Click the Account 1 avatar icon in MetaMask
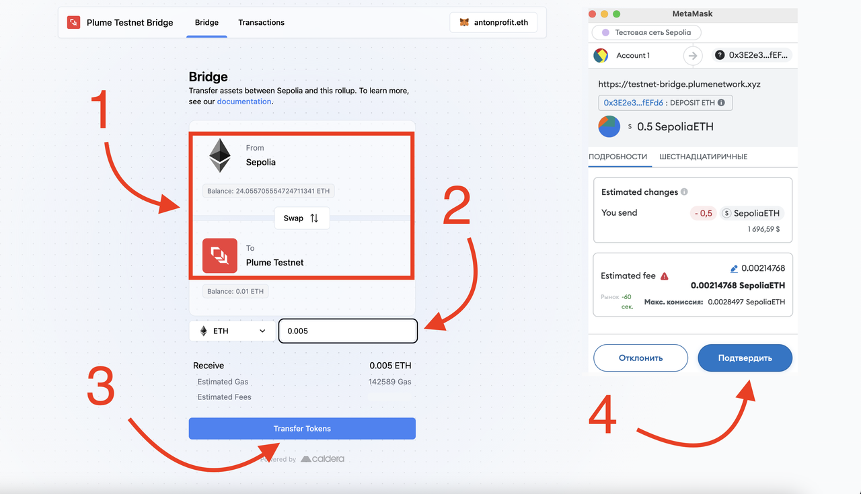The height and width of the screenshot is (494, 861). coord(601,56)
